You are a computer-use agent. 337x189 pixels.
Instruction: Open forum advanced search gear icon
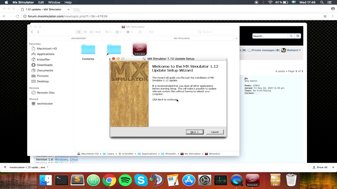pos(298,36)
